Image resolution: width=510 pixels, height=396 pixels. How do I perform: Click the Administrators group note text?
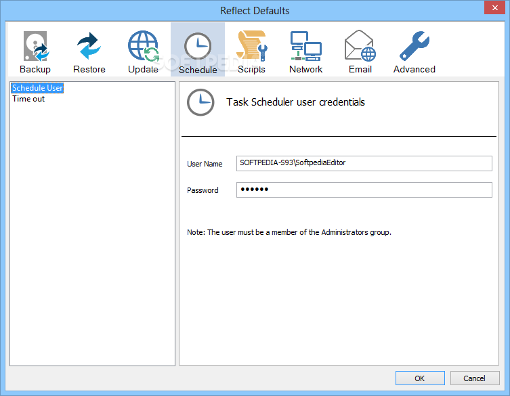tap(289, 232)
